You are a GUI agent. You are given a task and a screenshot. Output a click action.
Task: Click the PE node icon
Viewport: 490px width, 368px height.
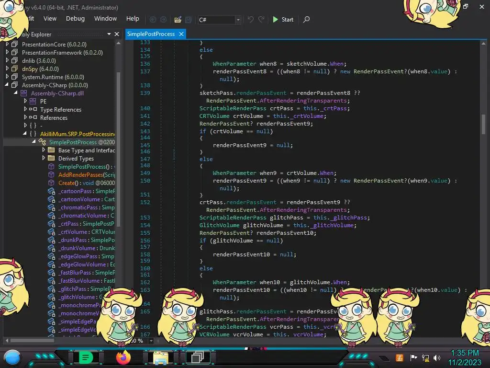[x=33, y=101]
